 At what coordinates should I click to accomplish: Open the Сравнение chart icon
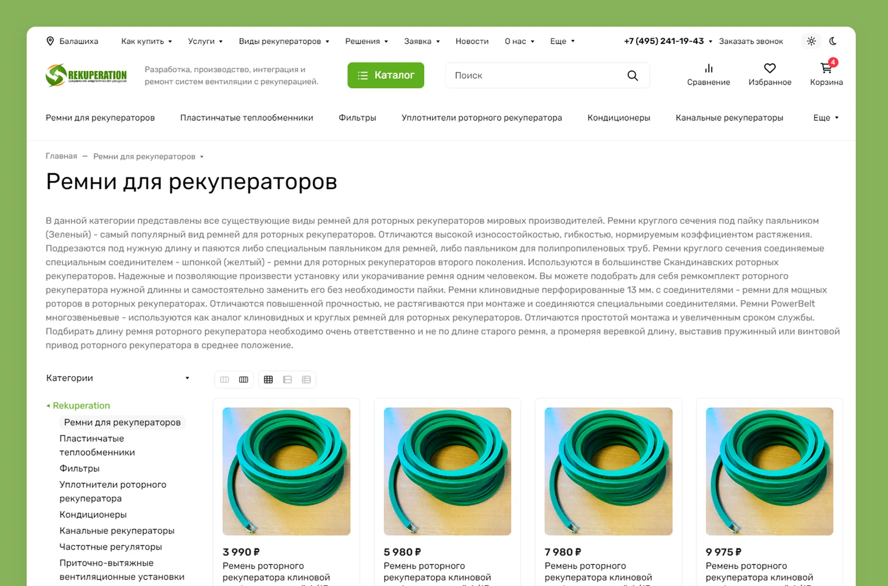click(709, 68)
